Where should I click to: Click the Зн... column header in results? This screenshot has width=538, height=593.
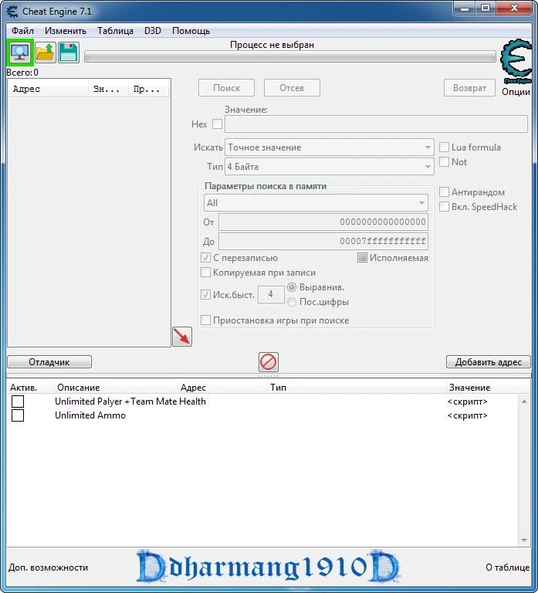click(x=109, y=89)
